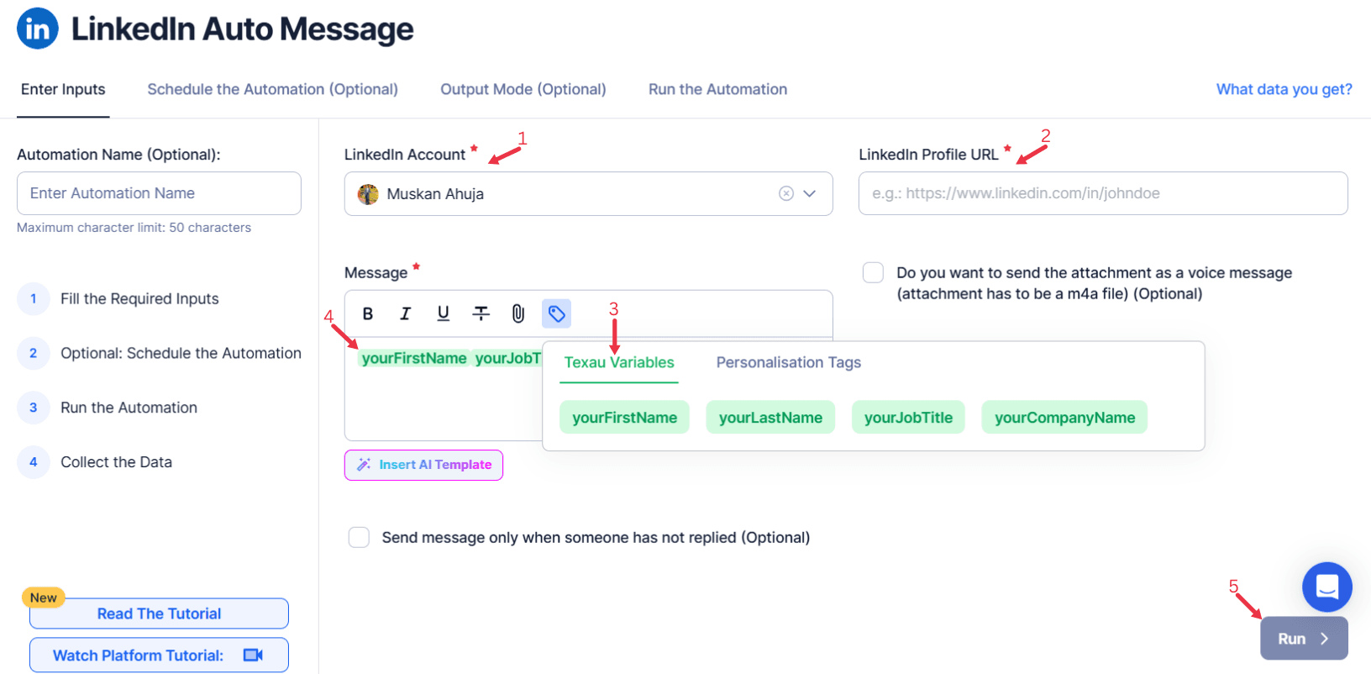Click the Run button
Viewport: 1371px width, 674px height.
pyautogui.click(x=1303, y=639)
